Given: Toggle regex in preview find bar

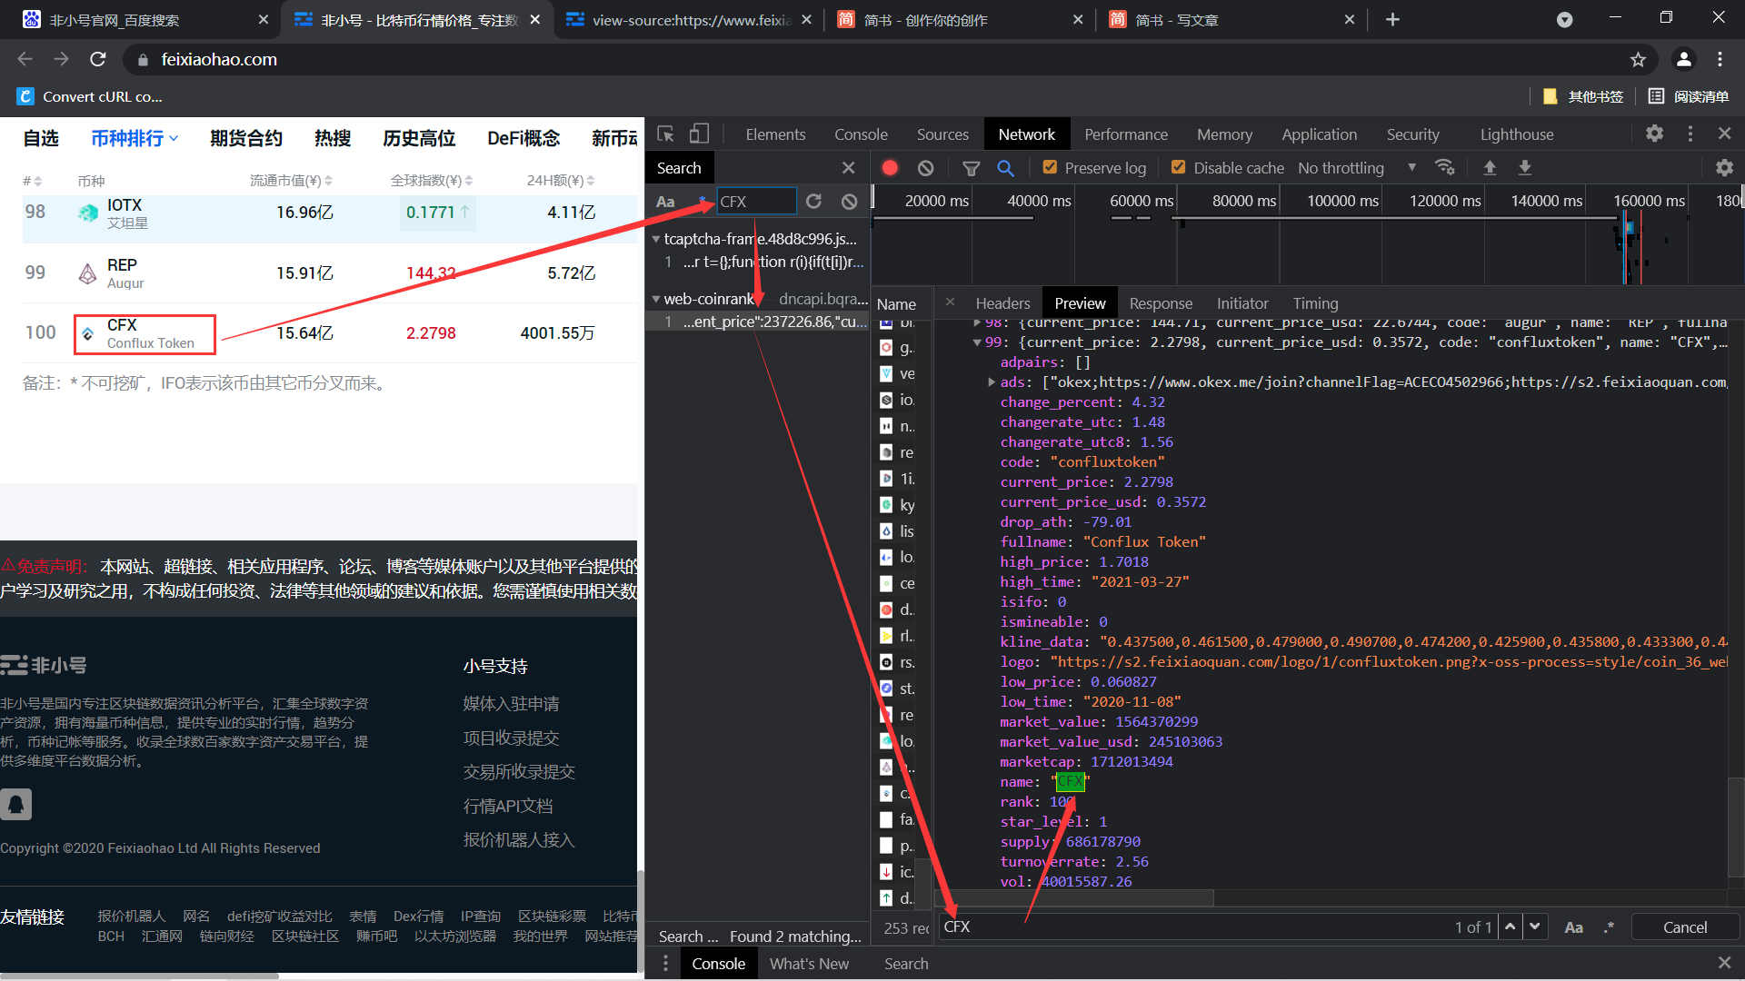Looking at the screenshot, I should click(x=1609, y=927).
